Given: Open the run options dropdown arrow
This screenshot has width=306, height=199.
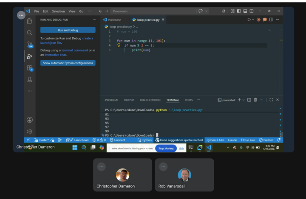Looking at the screenshot, I should pos(253,20).
